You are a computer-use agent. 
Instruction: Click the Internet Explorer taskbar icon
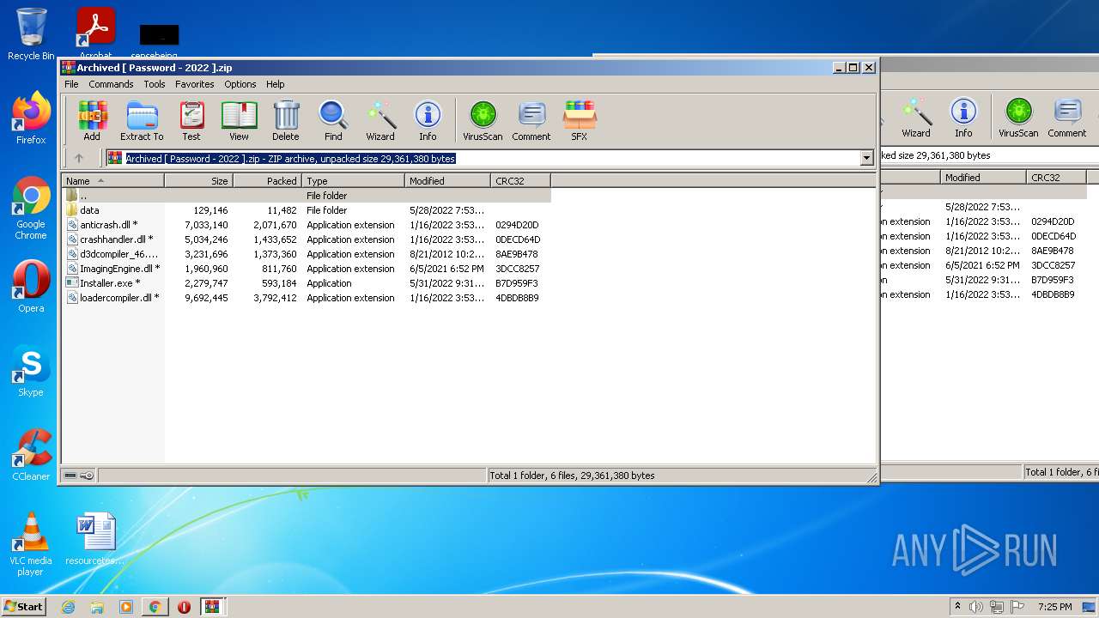point(68,607)
